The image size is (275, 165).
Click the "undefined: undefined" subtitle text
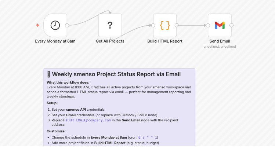point(220,47)
